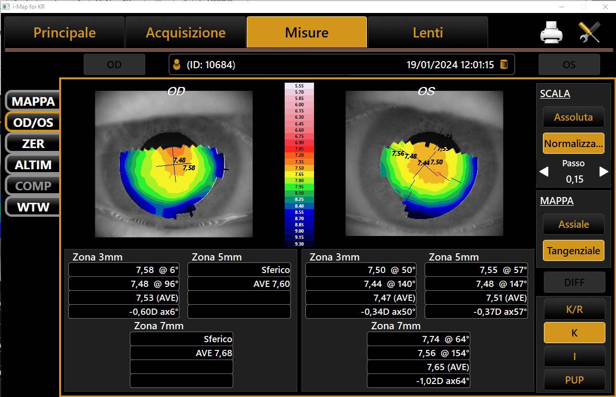Click the OS value 7,47 (AVE)
Image resolution: width=616 pixels, height=397 pixels.
[x=361, y=298]
